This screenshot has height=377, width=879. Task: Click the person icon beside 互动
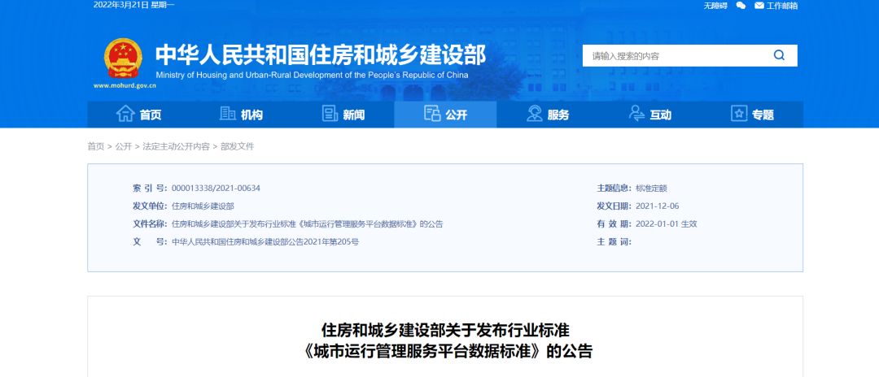pyautogui.click(x=636, y=114)
